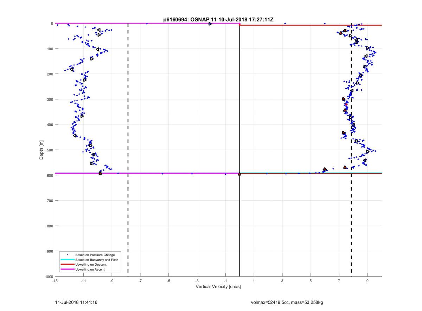The width and height of the screenshot is (422, 311).
Task: Click the '-11' velocity axis tick
Action: click(83, 281)
